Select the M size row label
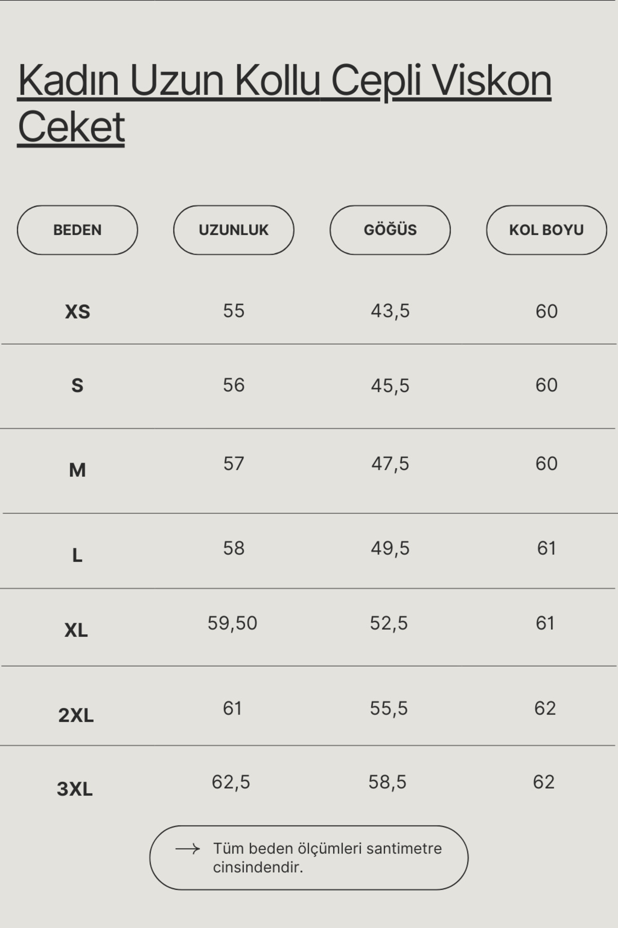Image resolution: width=618 pixels, height=928 pixels. click(77, 470)
